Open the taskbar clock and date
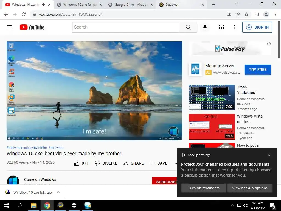 click(x=257, y=206)
